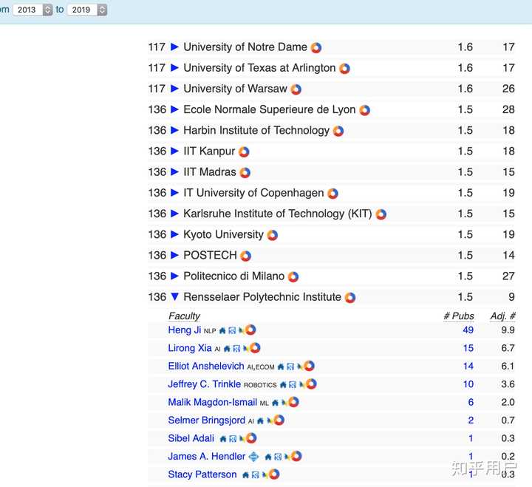This screenshot has width=532, height=487.
Task: Open Harbin Institute of Technology chart icon
Action: click(338, 131)
